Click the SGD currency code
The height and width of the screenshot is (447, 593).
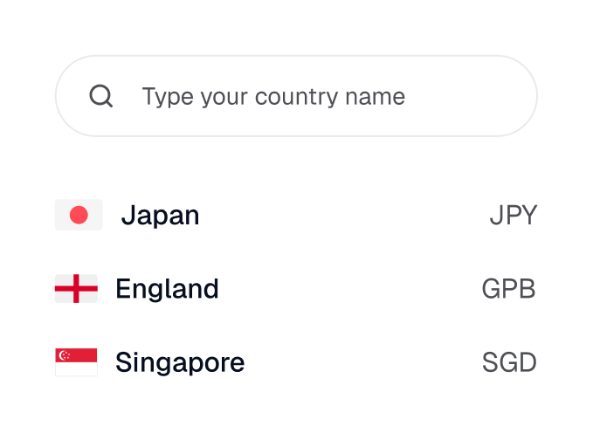tap(509, 362)
